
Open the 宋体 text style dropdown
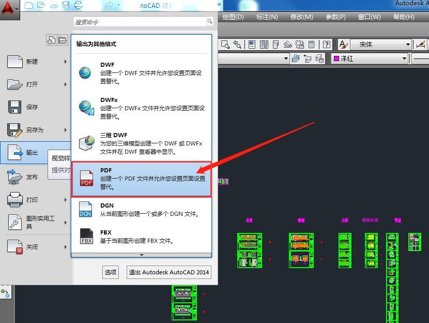click(381, 45)
